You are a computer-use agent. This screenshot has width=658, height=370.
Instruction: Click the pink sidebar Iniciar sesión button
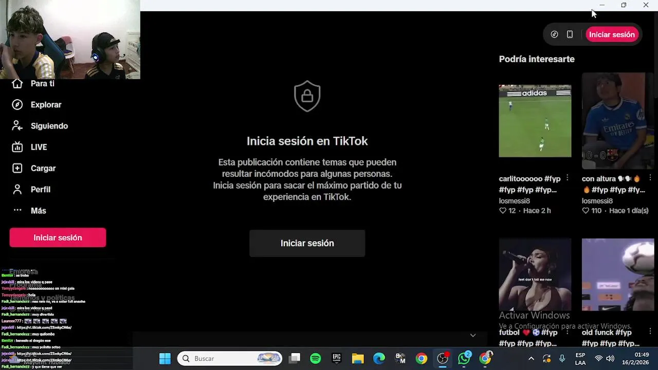pos(58,238)
